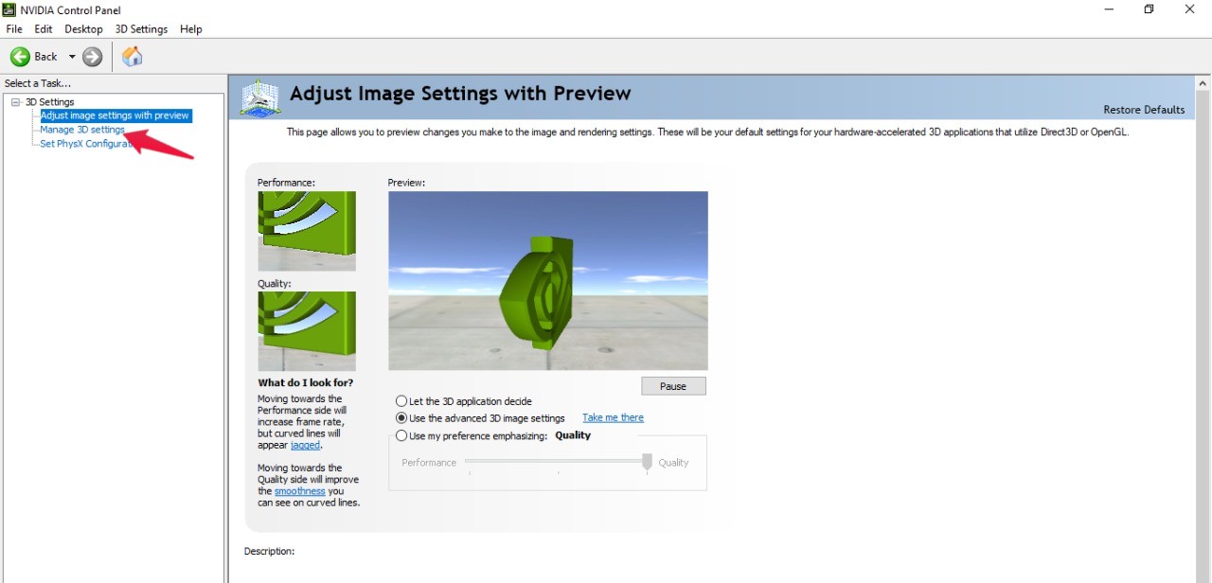1212x583 pixels.
Task: Open the File menu
Action: tap(14, 29)
